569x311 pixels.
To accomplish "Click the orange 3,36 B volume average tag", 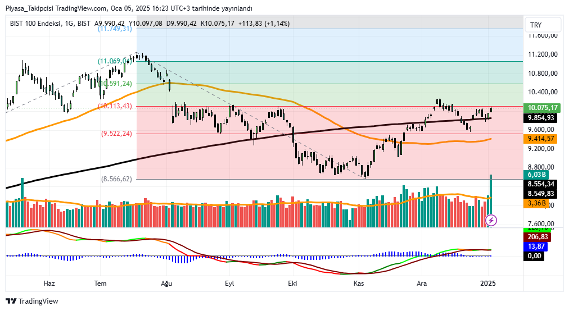I will (537, 203).
